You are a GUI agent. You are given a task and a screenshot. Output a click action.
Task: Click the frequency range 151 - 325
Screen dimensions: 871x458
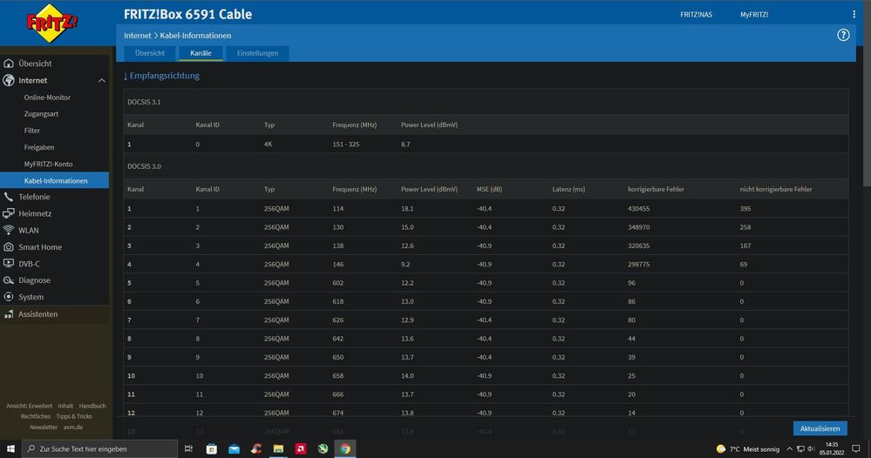pos(345,145)
